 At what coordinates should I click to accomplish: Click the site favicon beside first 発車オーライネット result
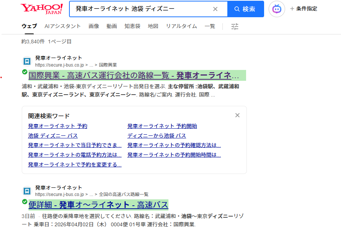coord(27,60)
